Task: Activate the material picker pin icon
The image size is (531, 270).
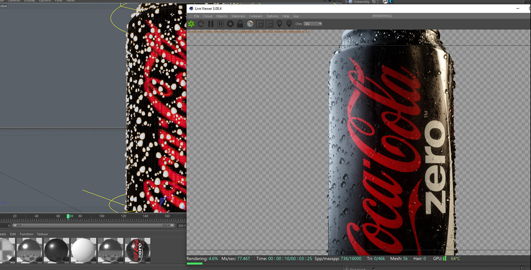Action: pos(289,24)
